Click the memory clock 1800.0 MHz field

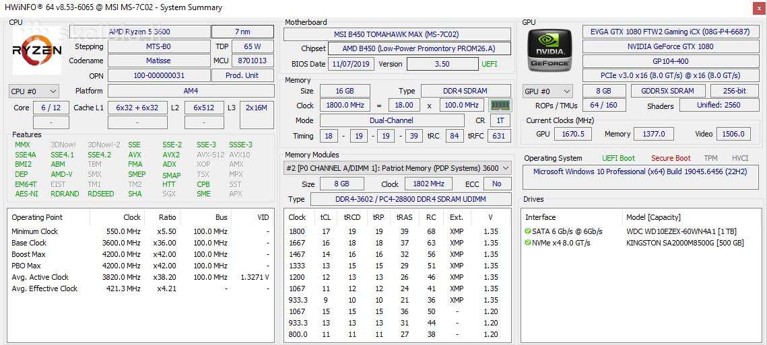click(x=346, y=106)
